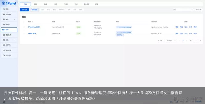Viewport: 205px width, 104px height.
Task: Expand the 网站 sidebar submenu chevron
Action: (x=15, y=19)
